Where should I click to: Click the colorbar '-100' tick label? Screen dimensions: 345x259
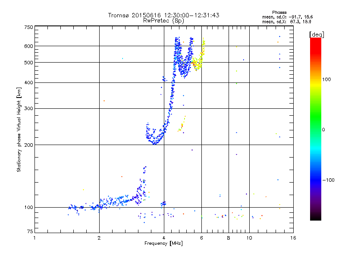[328, 180]
